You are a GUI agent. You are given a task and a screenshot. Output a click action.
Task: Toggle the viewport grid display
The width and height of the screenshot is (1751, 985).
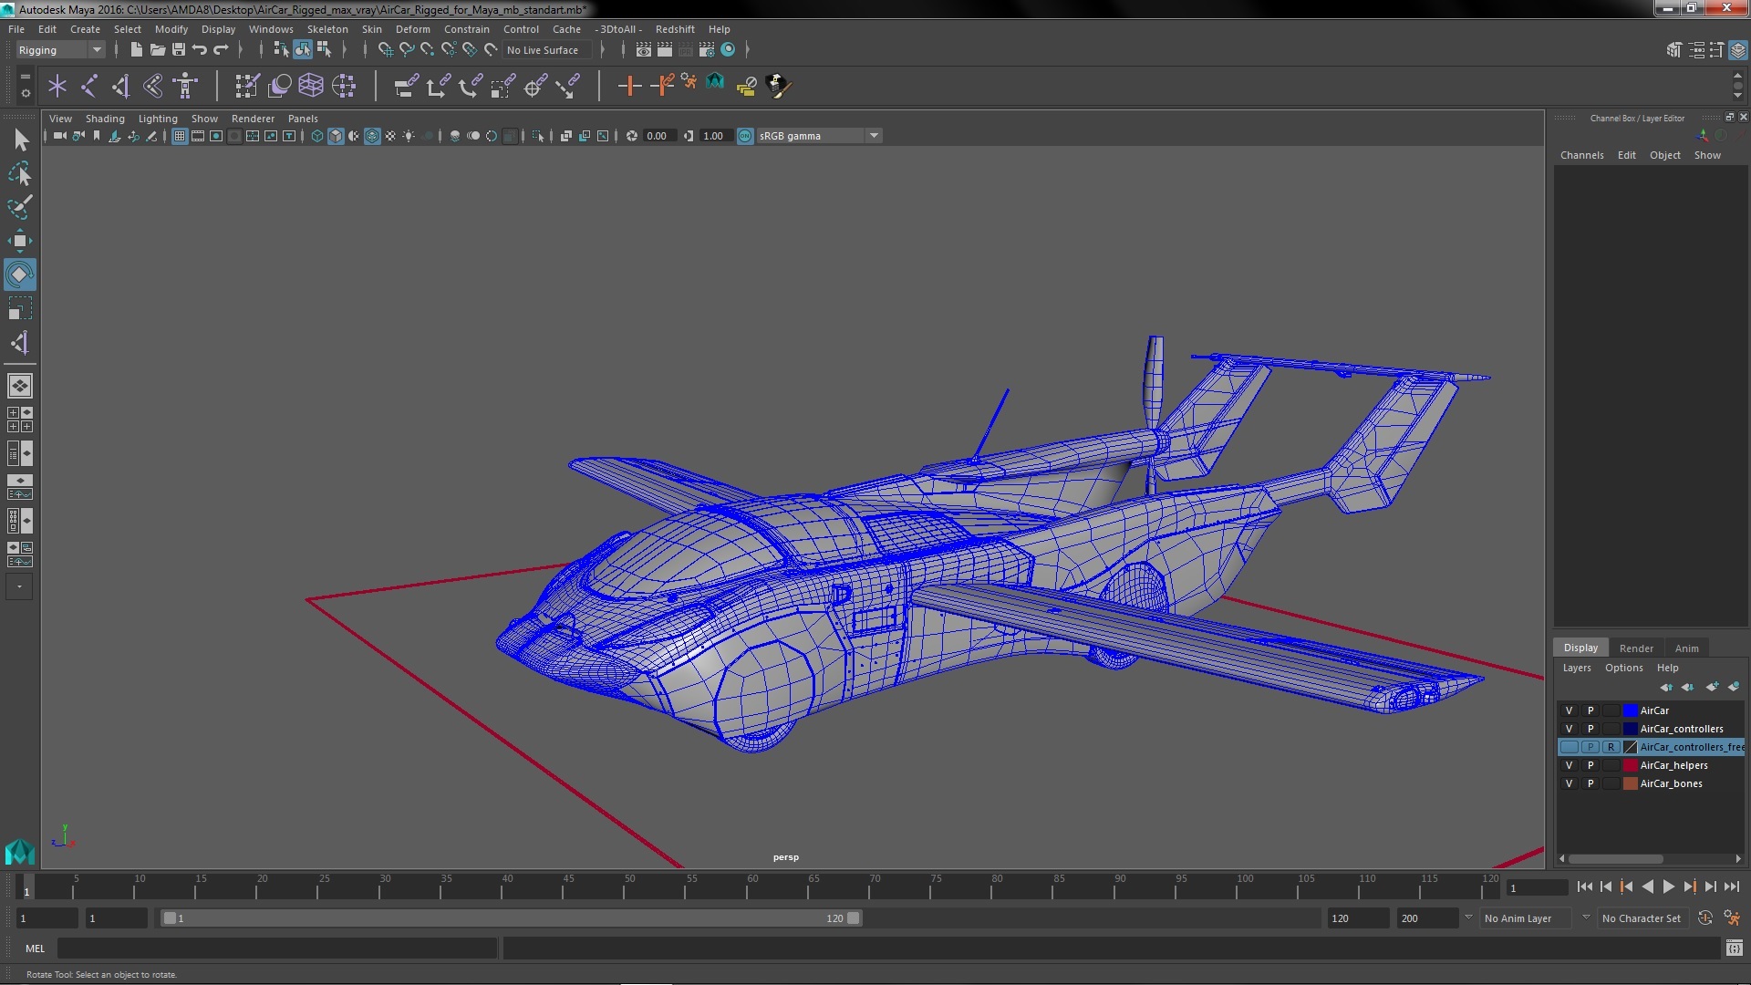[x=180, y=136]
